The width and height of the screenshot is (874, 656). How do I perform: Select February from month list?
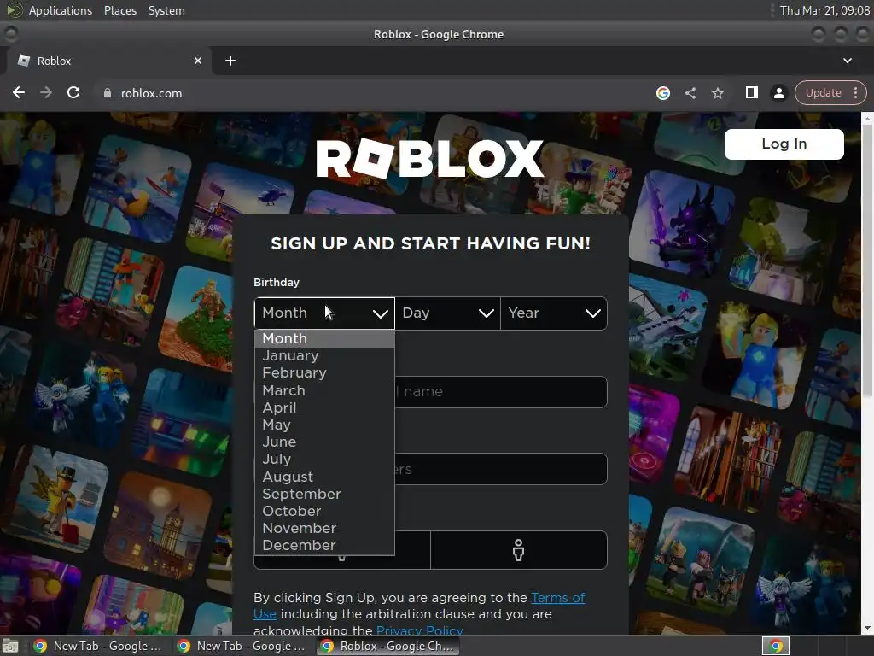coord(324,372)
